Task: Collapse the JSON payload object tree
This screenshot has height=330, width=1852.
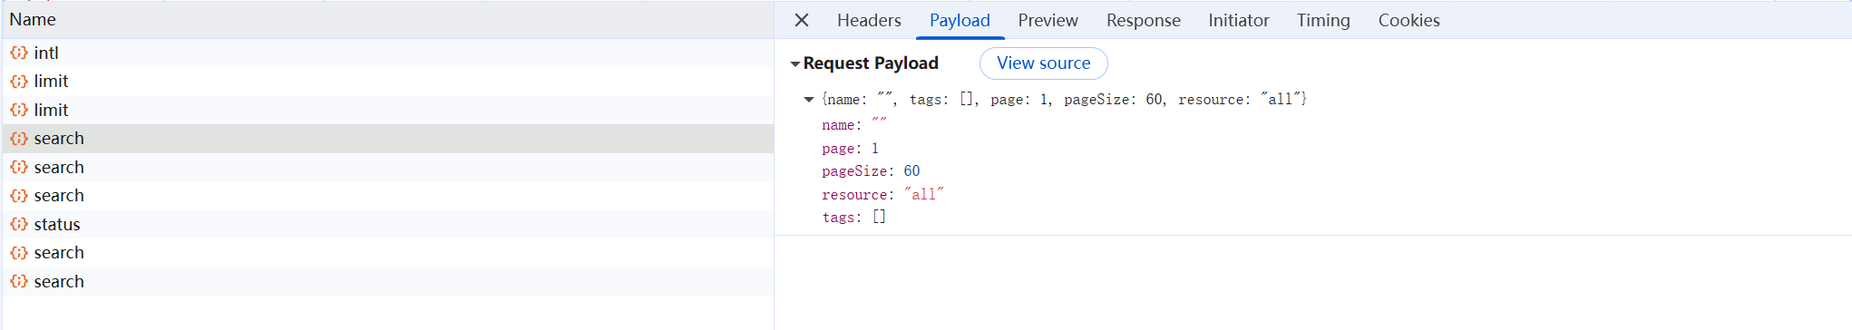Action: coord(808,100)
